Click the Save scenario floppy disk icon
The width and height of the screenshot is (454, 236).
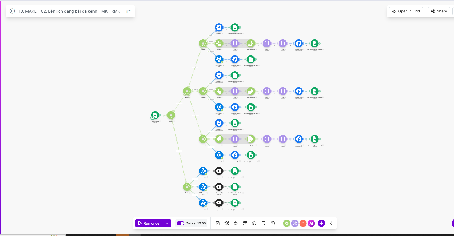(218, 223)
